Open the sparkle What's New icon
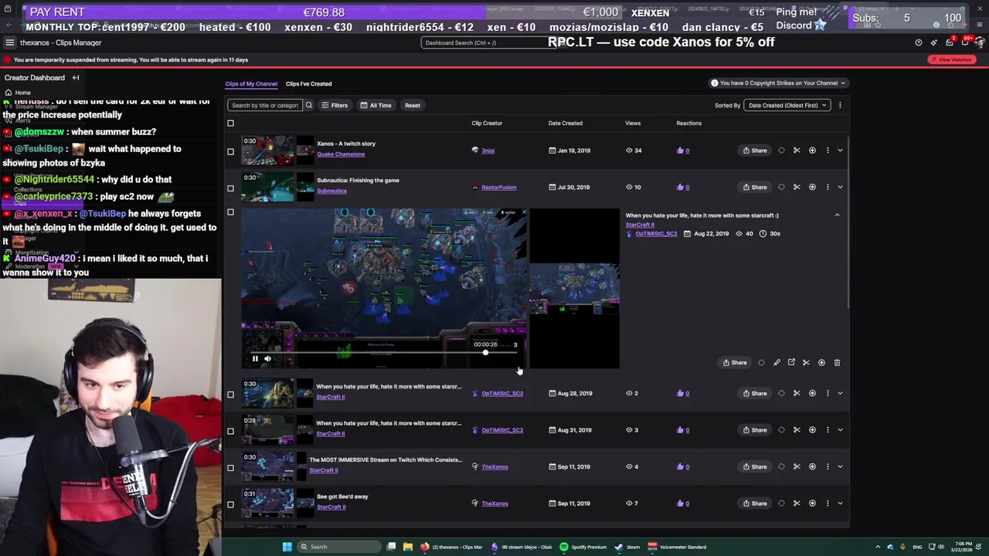This screenshot has height=556, width=989. [x=934, y=42]
